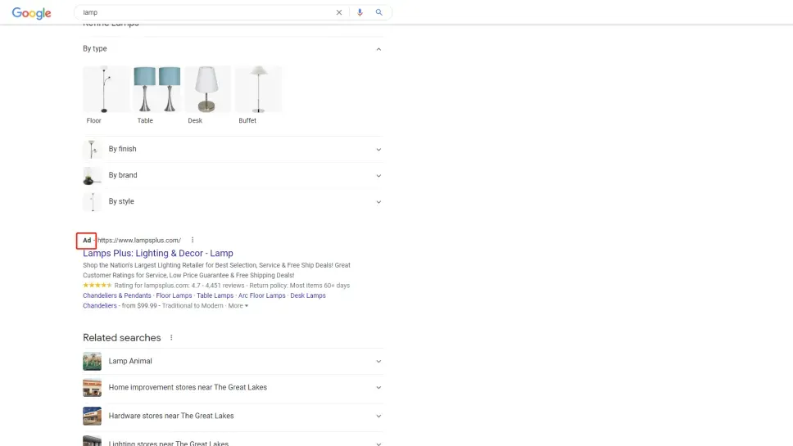Start voice search with microphone icon

pyautogui.click(x=360, y=12)
